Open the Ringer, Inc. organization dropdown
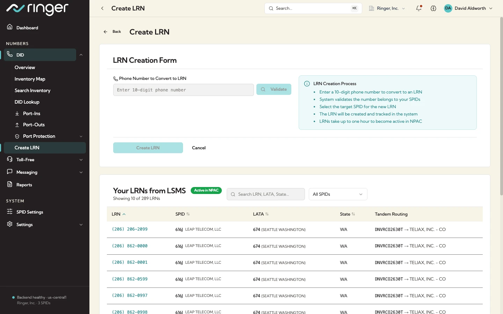Viewport: 503px width, 314px height. 387,8
